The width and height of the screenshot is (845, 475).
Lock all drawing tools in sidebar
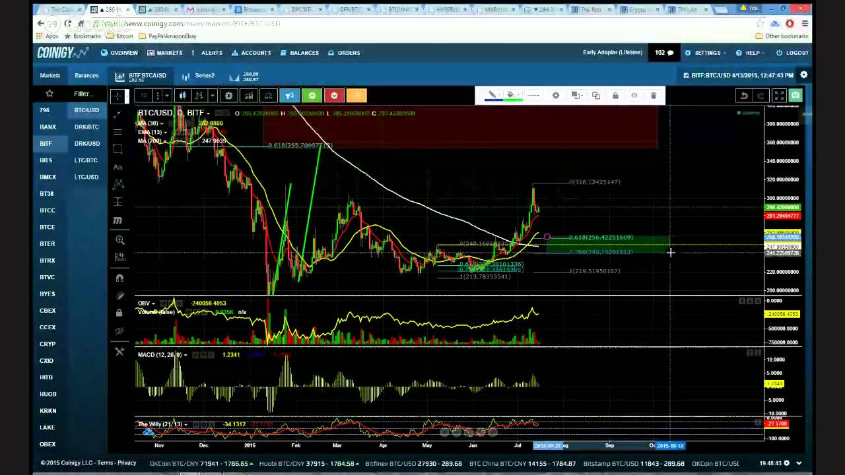(x=119, y=313)
